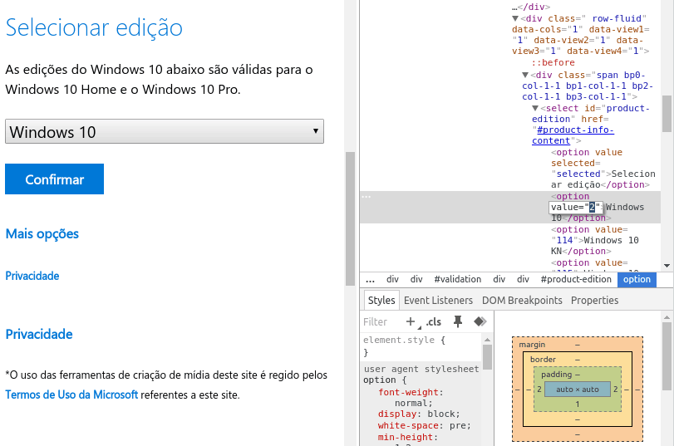This screenshot has height=446, width=674.
Task: Click the Selecionar edição page heading
Action: (94, 27)
